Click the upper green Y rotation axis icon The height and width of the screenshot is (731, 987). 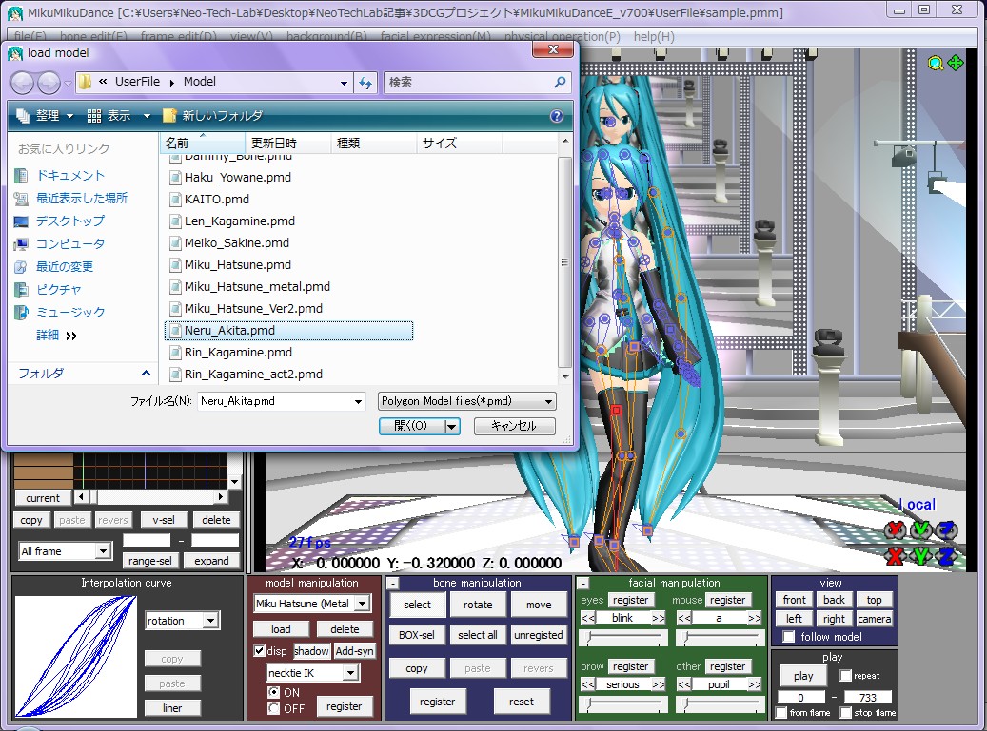click(x=920, y=529)
